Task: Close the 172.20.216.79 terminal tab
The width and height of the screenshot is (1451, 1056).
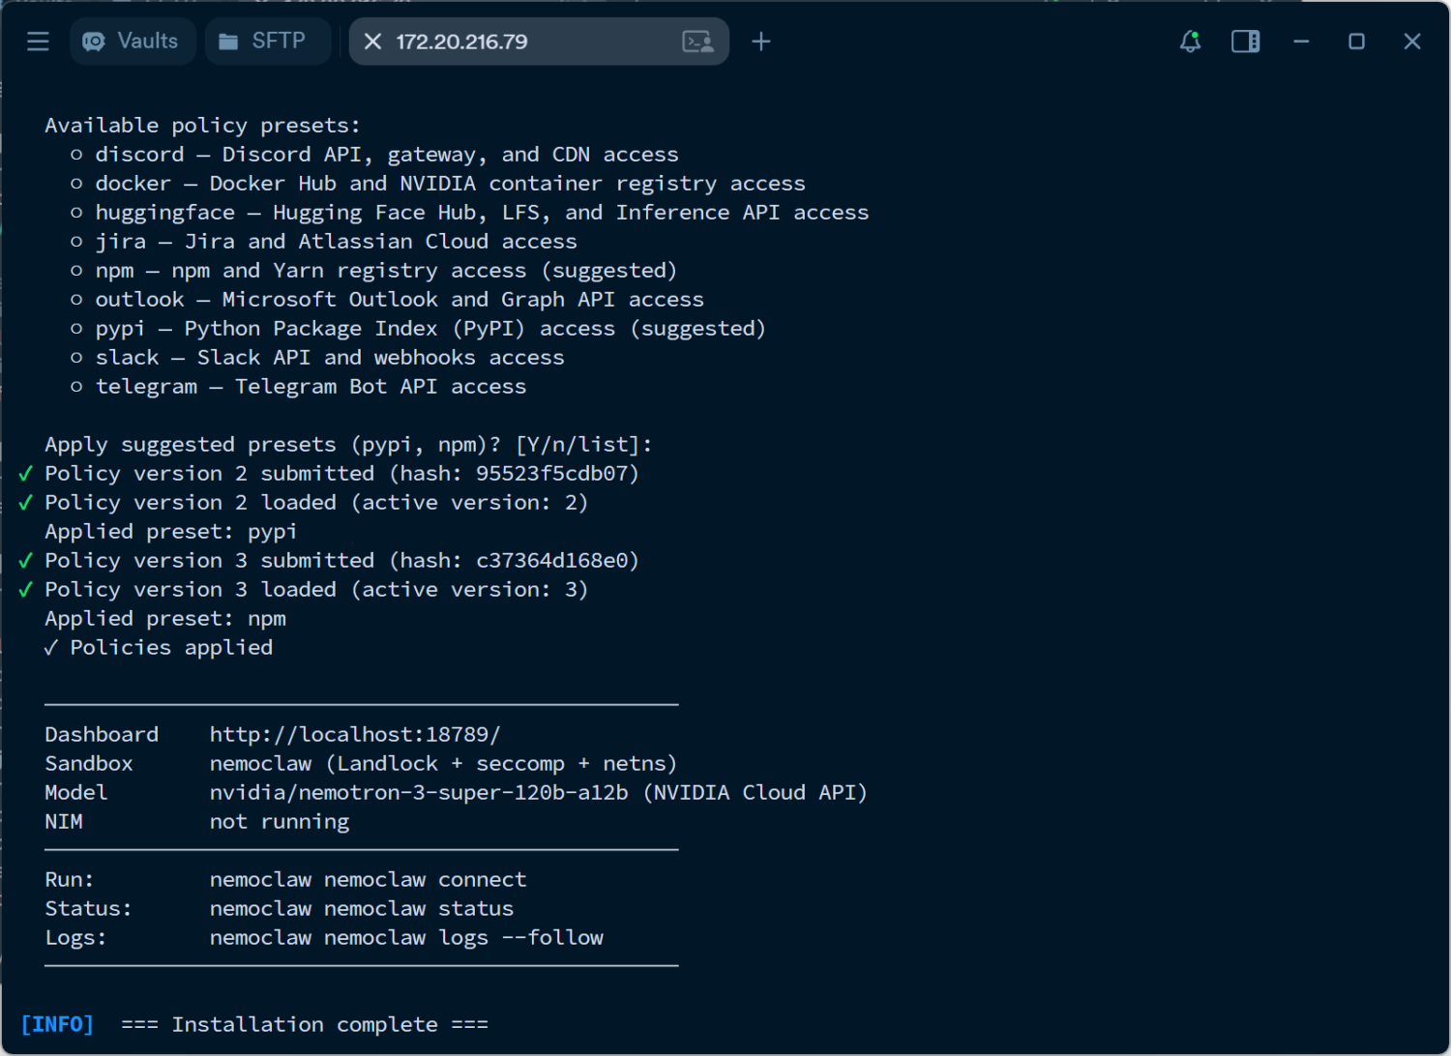Action: click(x=372, y=42)
